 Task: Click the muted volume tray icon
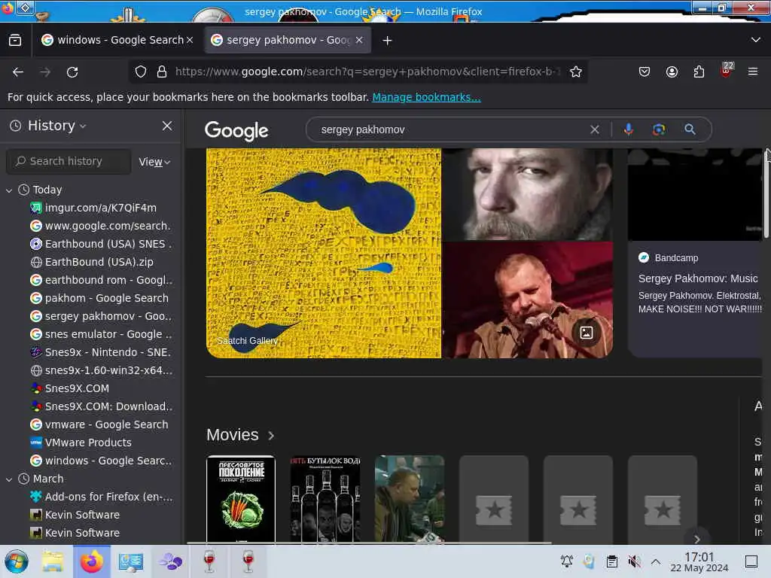click(634, 561)
